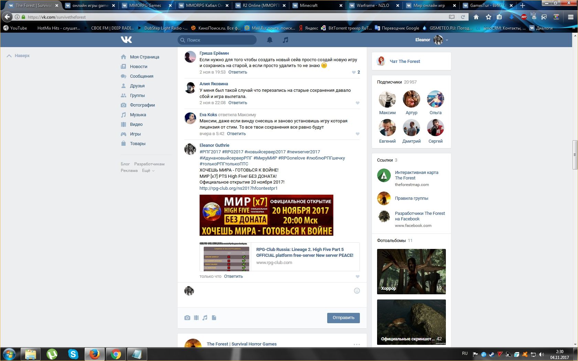Open the rpg-club.org link in comment
The image size is (578, 361).
coord(238,188)
